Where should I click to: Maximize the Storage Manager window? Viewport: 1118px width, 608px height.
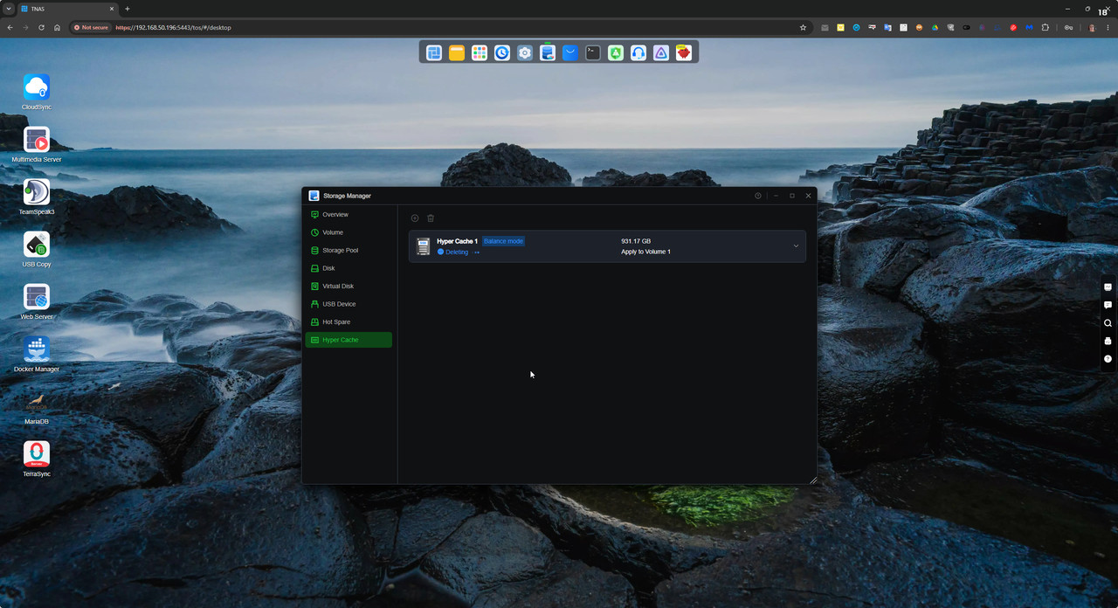coord(792,196)
